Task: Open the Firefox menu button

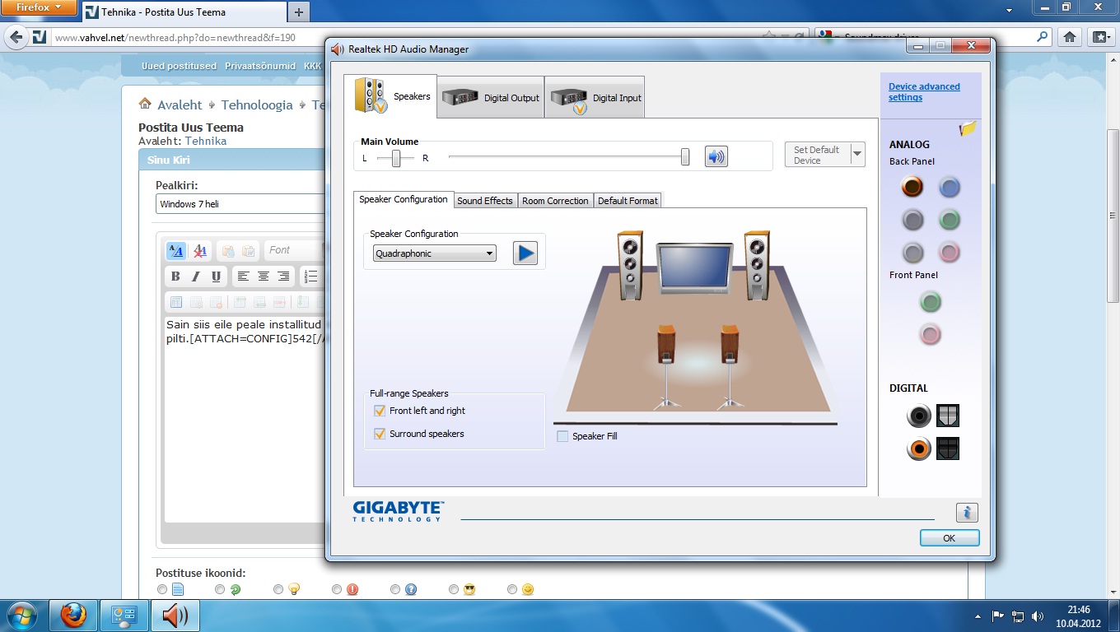Action: click(40, 7)
